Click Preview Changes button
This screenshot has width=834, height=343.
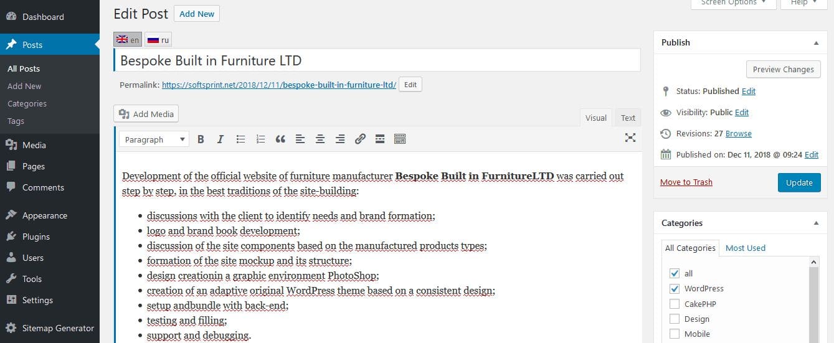point(783,69)
